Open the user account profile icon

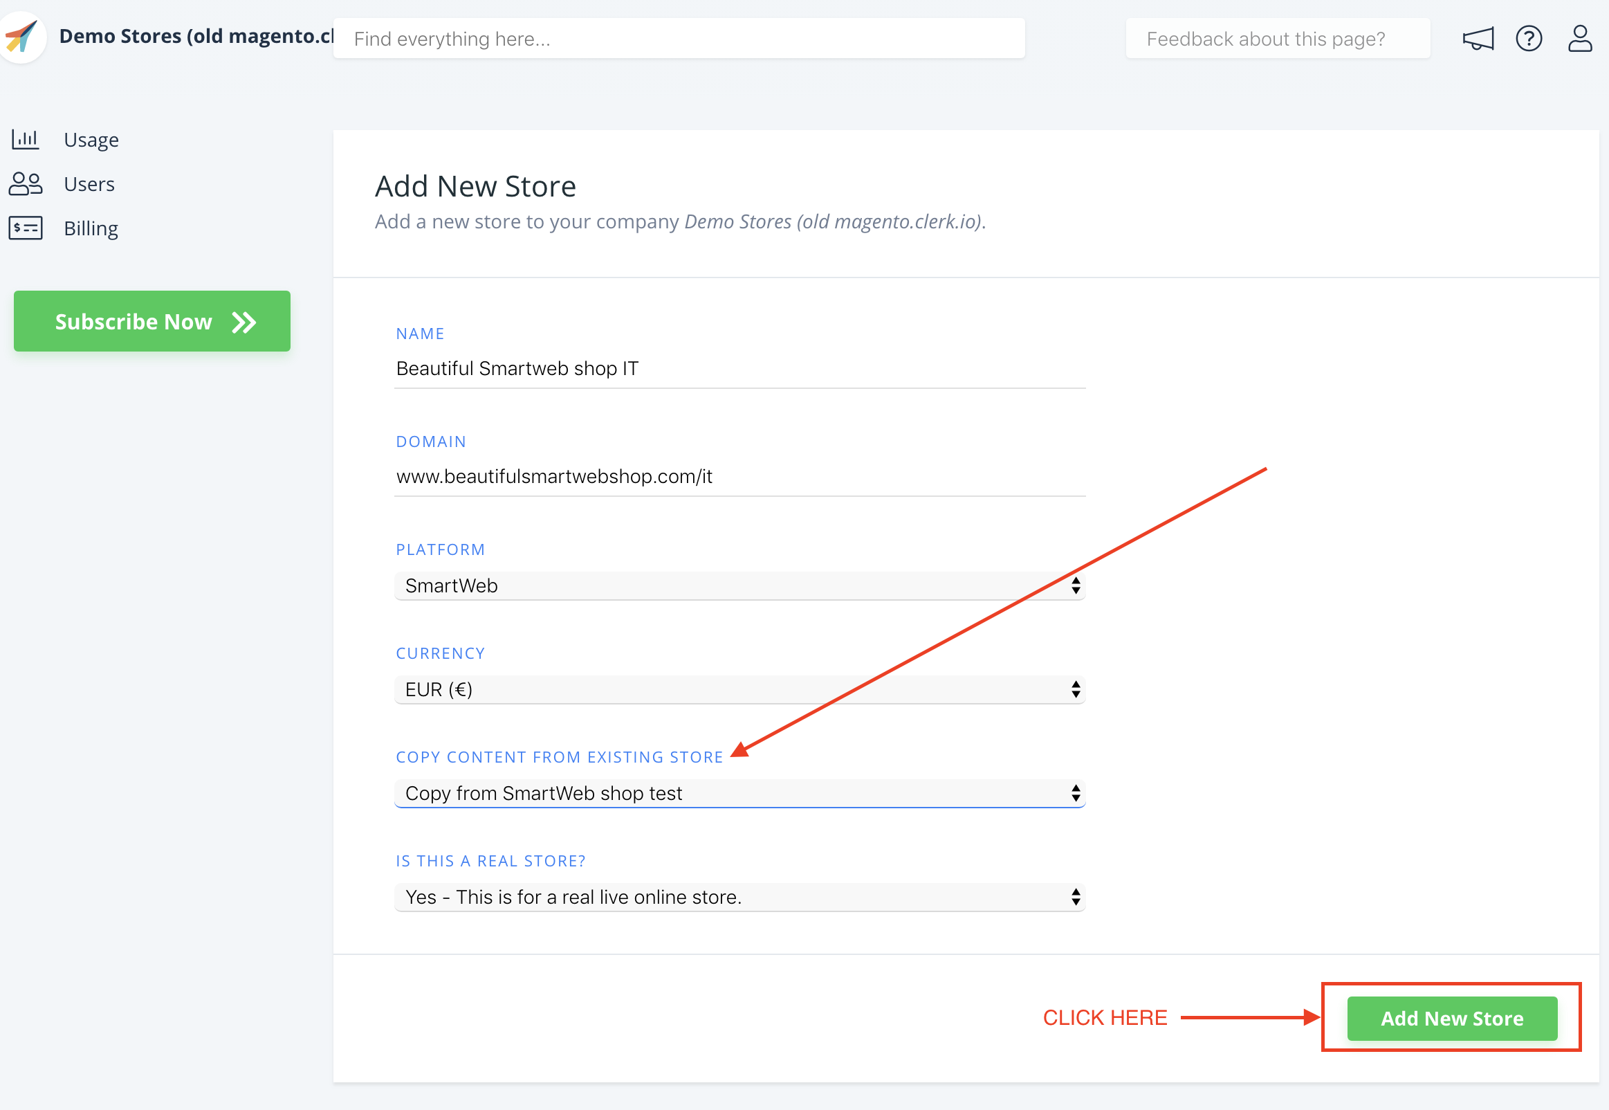click(x=1580, y=38)
